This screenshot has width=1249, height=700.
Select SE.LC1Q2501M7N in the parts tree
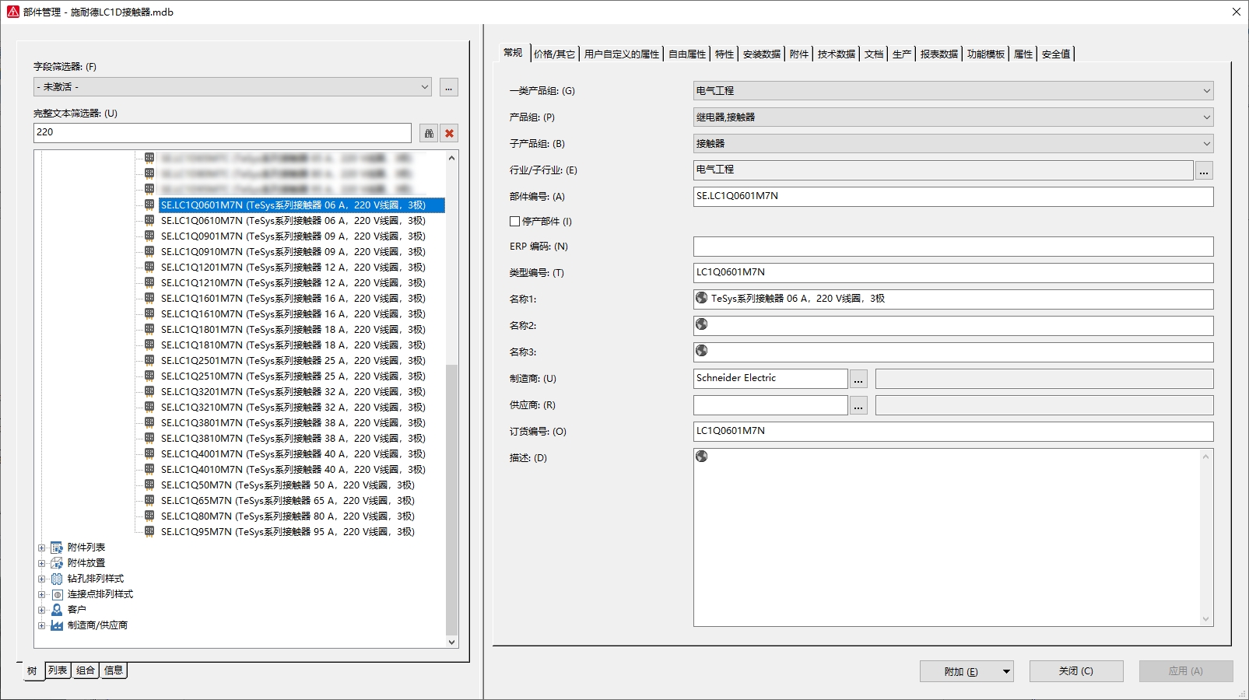[x=292, y=361]
